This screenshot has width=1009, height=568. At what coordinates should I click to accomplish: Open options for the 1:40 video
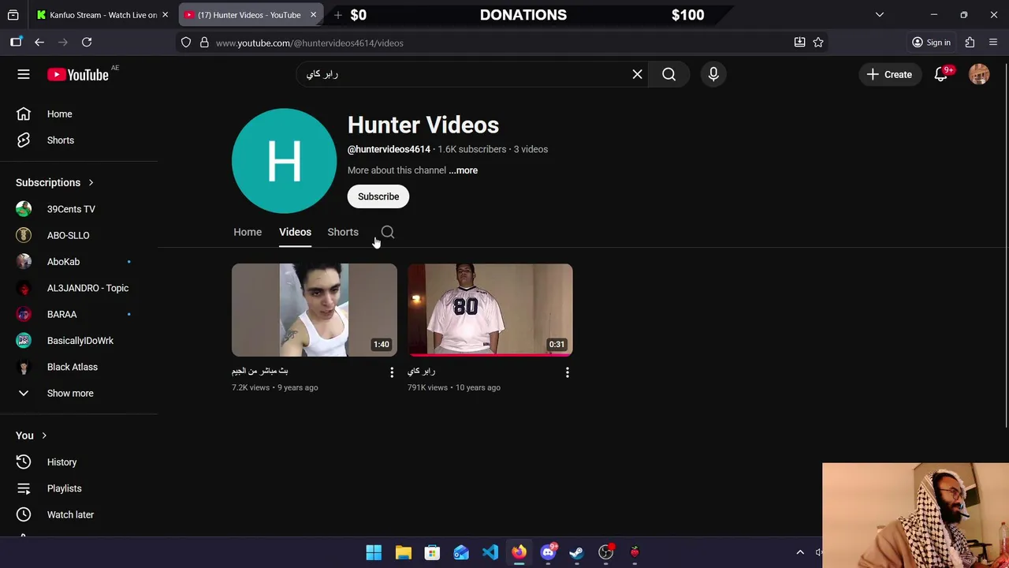(391, 372)
